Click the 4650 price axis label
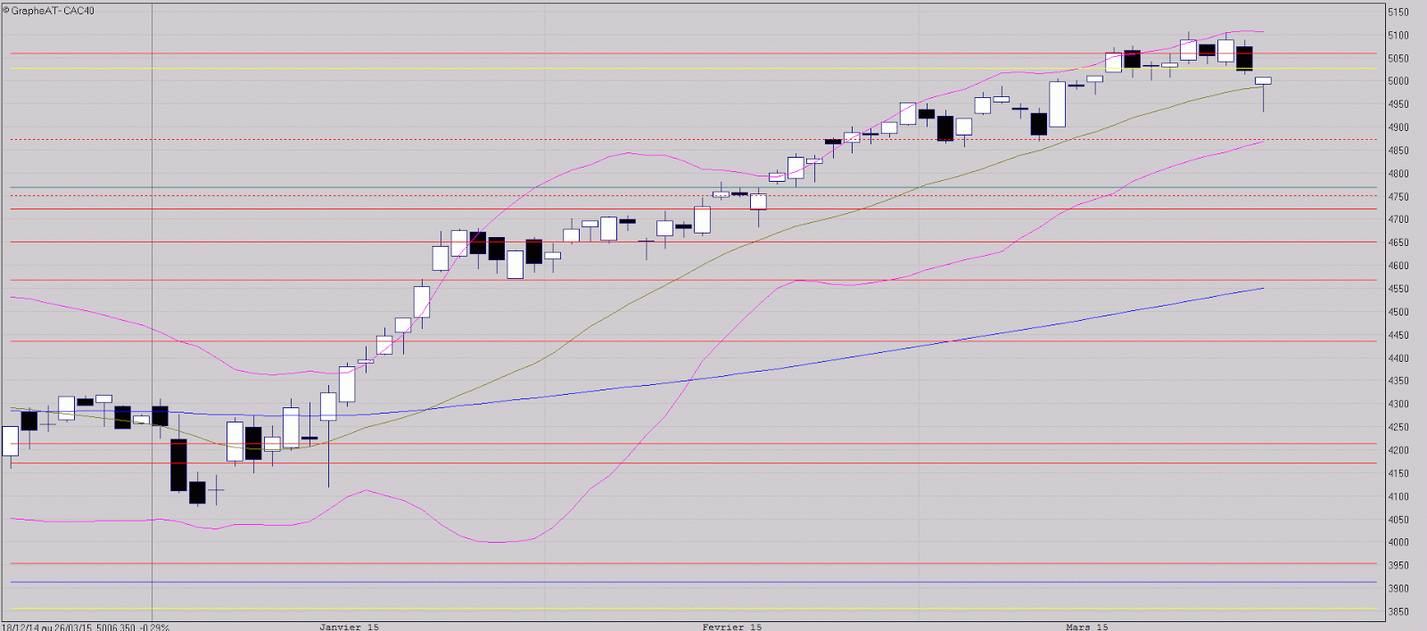 (1398, 242)
